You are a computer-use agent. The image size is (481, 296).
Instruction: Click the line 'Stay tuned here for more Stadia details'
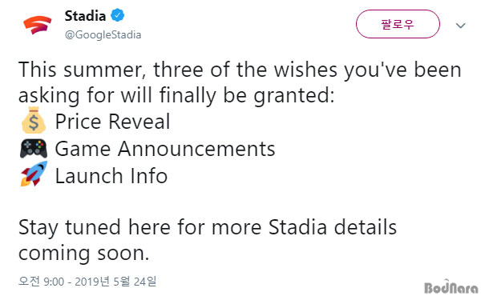click(x=208, y=228)
